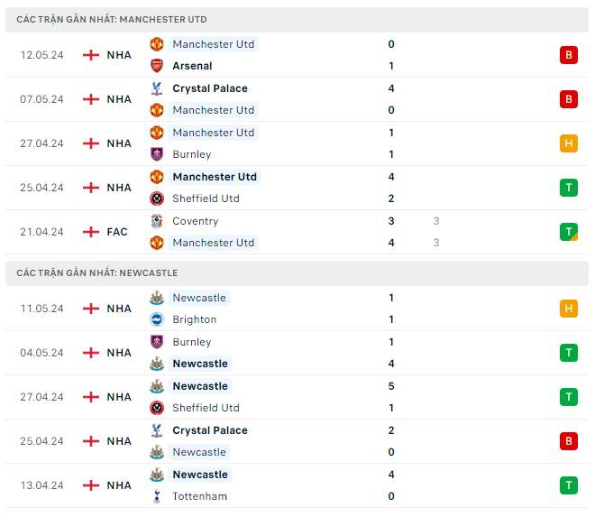This screenshot has width=595, height=517.
Task: Open the Arsenal team name link
Action: coord(192,66)
